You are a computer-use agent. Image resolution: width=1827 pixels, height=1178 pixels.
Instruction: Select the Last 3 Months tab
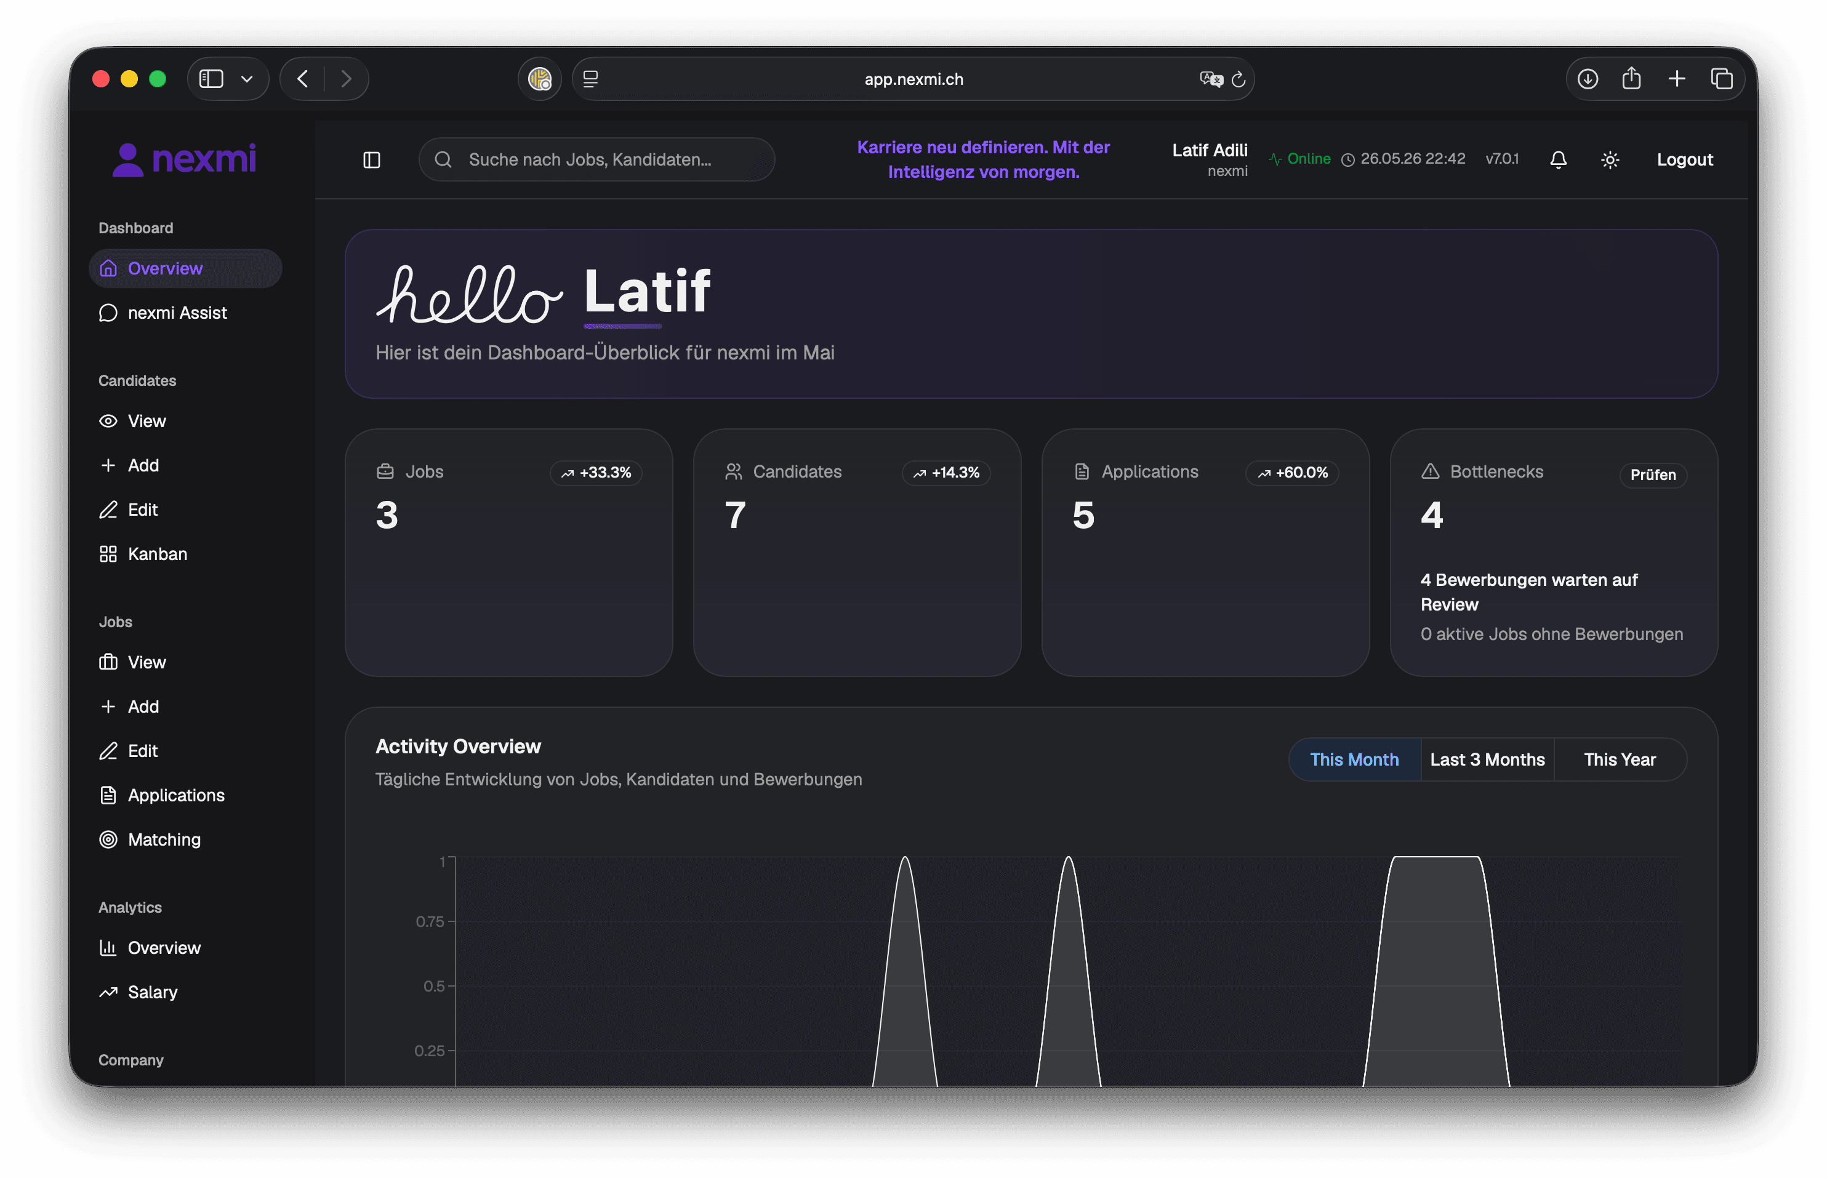point(1487,759)
